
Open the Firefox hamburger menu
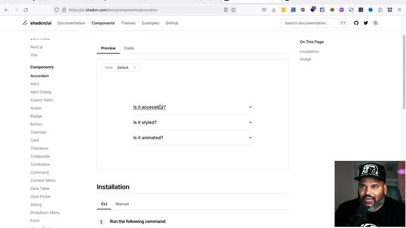[x=400, y=10]
